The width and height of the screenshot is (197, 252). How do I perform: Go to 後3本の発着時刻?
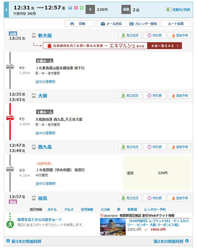[171, 241]
